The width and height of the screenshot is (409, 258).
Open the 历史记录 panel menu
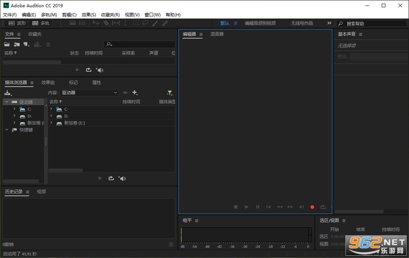[x=27, y=192]
